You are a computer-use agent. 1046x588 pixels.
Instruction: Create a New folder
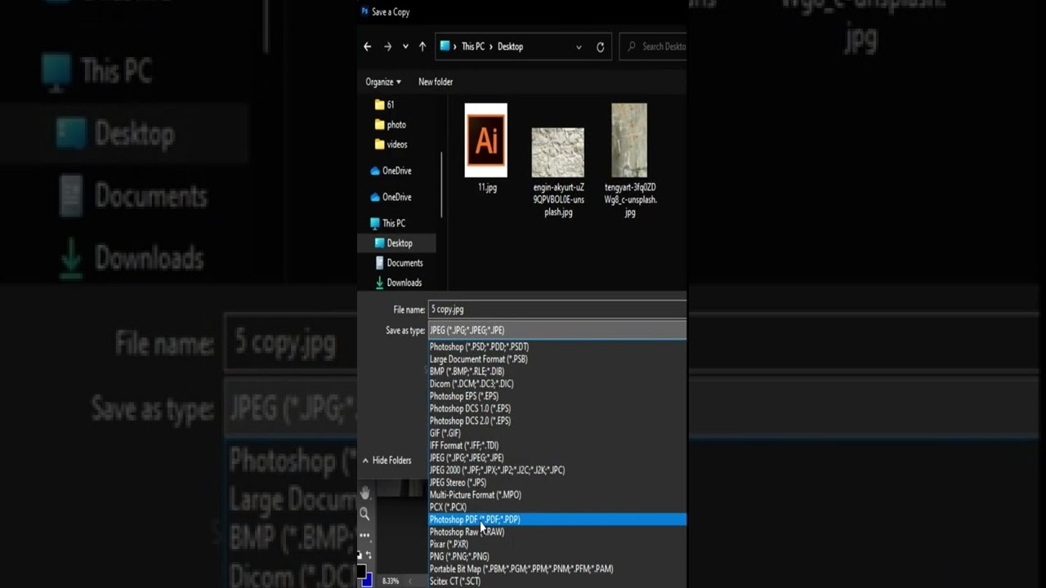tap(436, 82)
